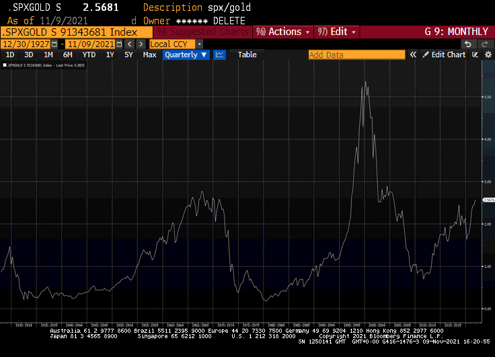Click the 2.5681 last price value
This screenshot has width=495, height=357.
point(101,7)
